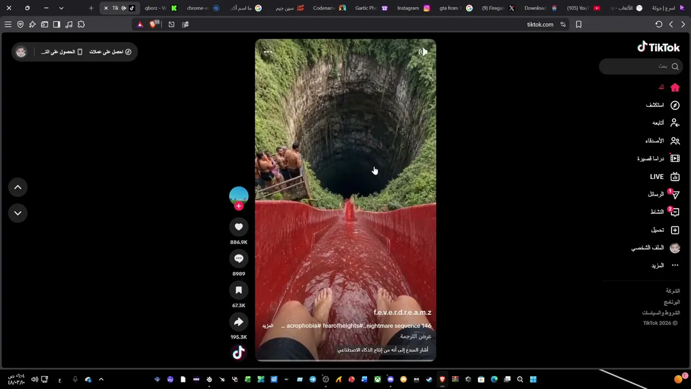691x389 pixels.
Task: Open the Telegram icon in the taskbar
Action: (313, 379)
